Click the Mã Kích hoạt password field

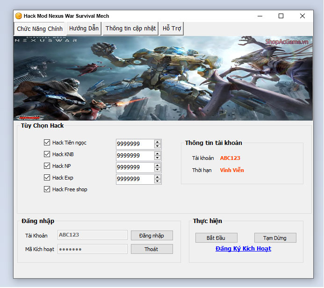[x=93, y=249]
